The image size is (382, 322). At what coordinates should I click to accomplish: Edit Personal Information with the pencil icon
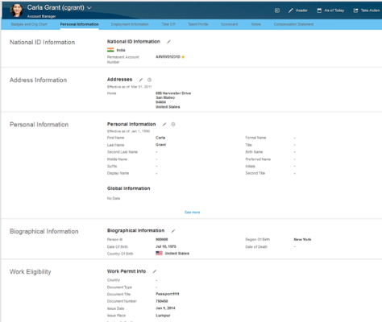tap(164, 124)
